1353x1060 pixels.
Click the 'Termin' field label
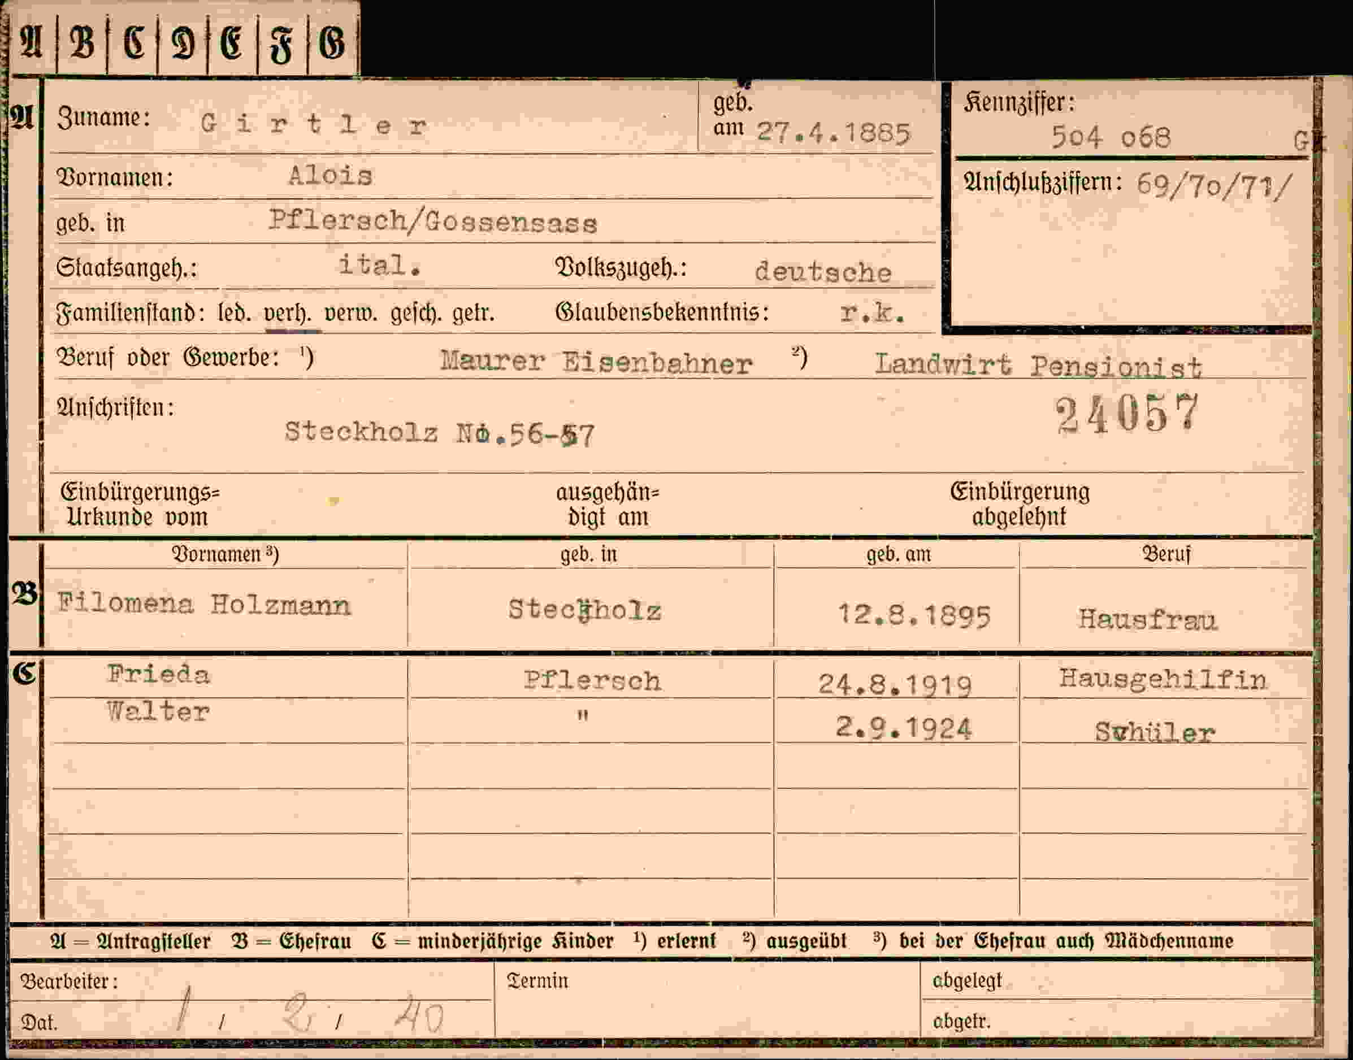point(537,980)
